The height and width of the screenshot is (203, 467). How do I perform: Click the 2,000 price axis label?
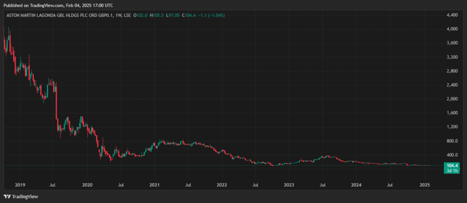click(x=452, y=99)
